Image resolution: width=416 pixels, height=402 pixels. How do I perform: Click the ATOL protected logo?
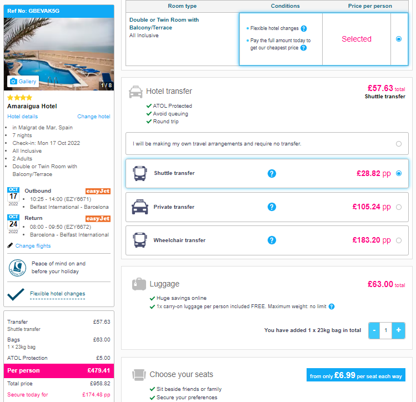(x=17, y=268)
